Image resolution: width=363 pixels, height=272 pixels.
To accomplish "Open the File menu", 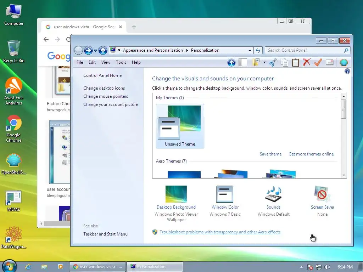I will point(80,62).
